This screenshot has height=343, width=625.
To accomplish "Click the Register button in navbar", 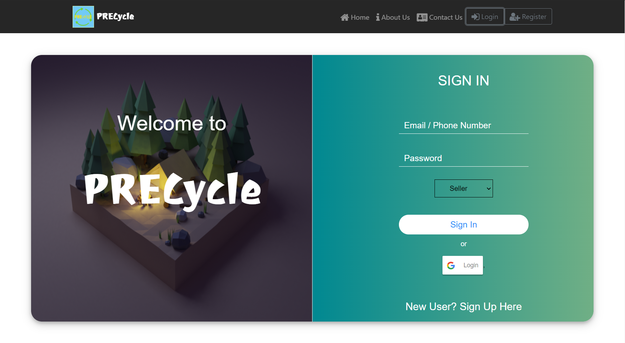I will [528, 17].
